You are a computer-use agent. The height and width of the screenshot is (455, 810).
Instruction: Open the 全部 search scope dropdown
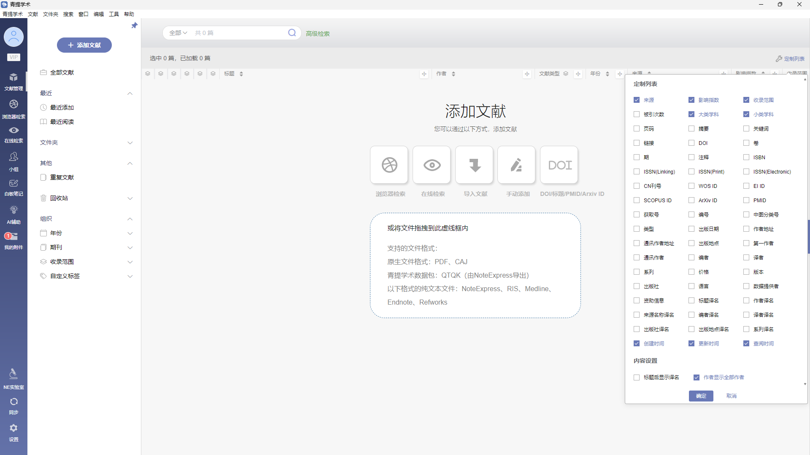tap(178, 33)
